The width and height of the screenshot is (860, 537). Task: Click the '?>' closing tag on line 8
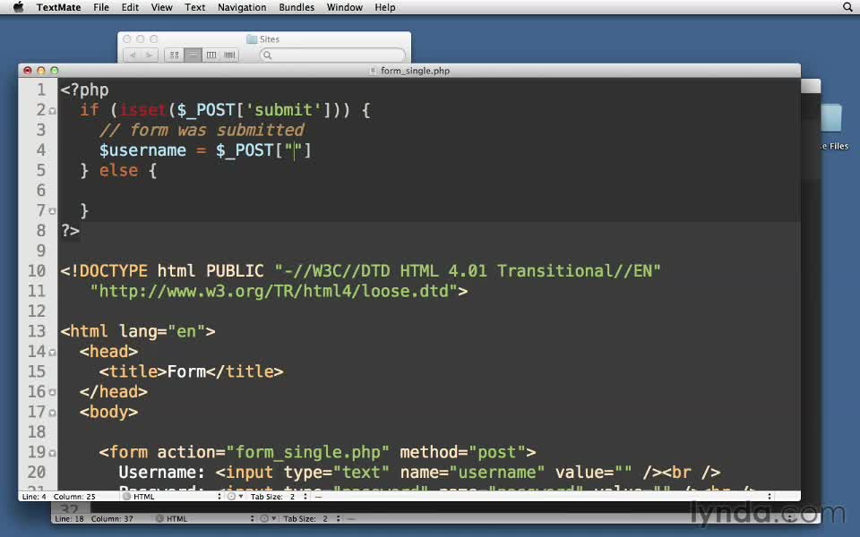click(x=70, y=231)
